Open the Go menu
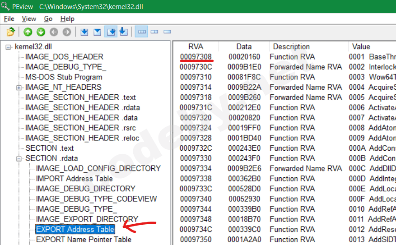 48,19
